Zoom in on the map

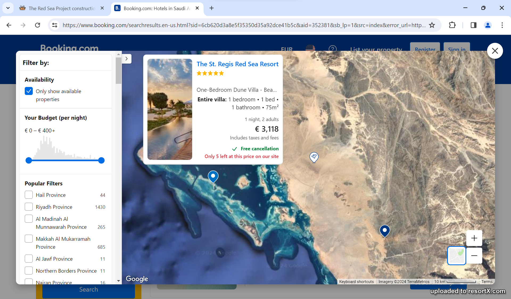[x=474, y=238]
